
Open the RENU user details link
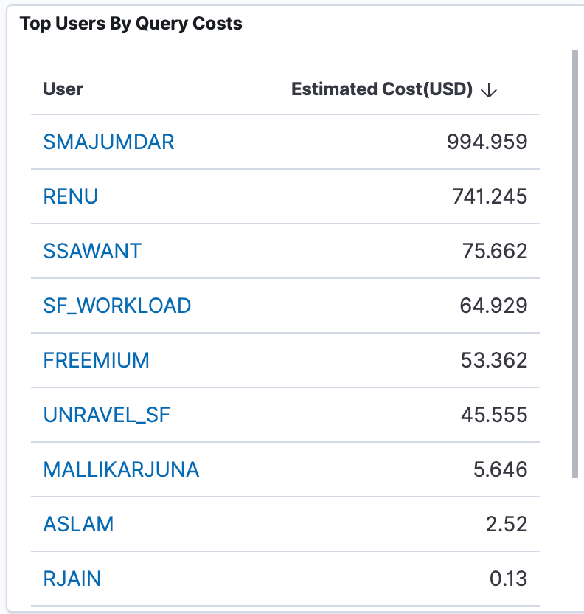coord(71,196)
